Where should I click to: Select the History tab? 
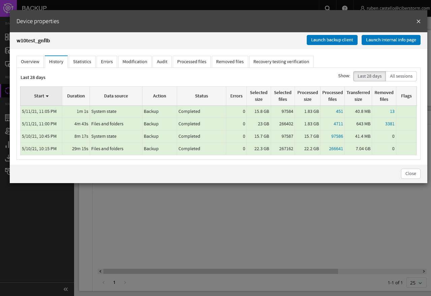click(x=56, y=61)
